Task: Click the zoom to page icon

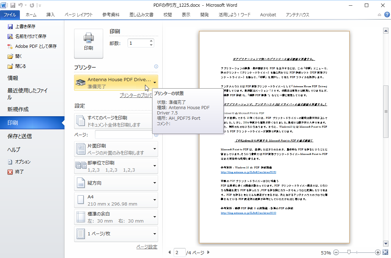Action: click(x=386, y=253)
